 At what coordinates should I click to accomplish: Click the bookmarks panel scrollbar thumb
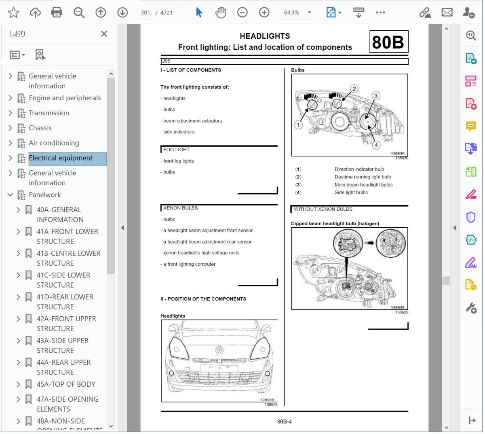[x=111, y=176]
